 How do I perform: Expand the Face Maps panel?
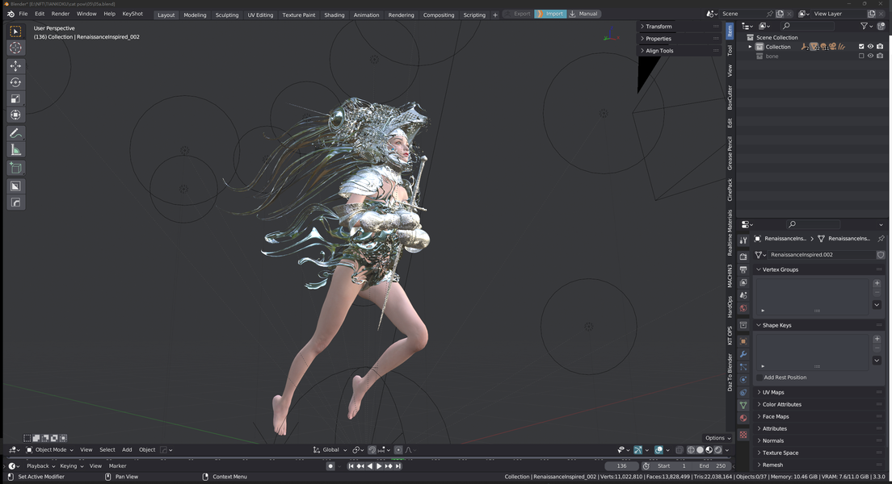776,416
